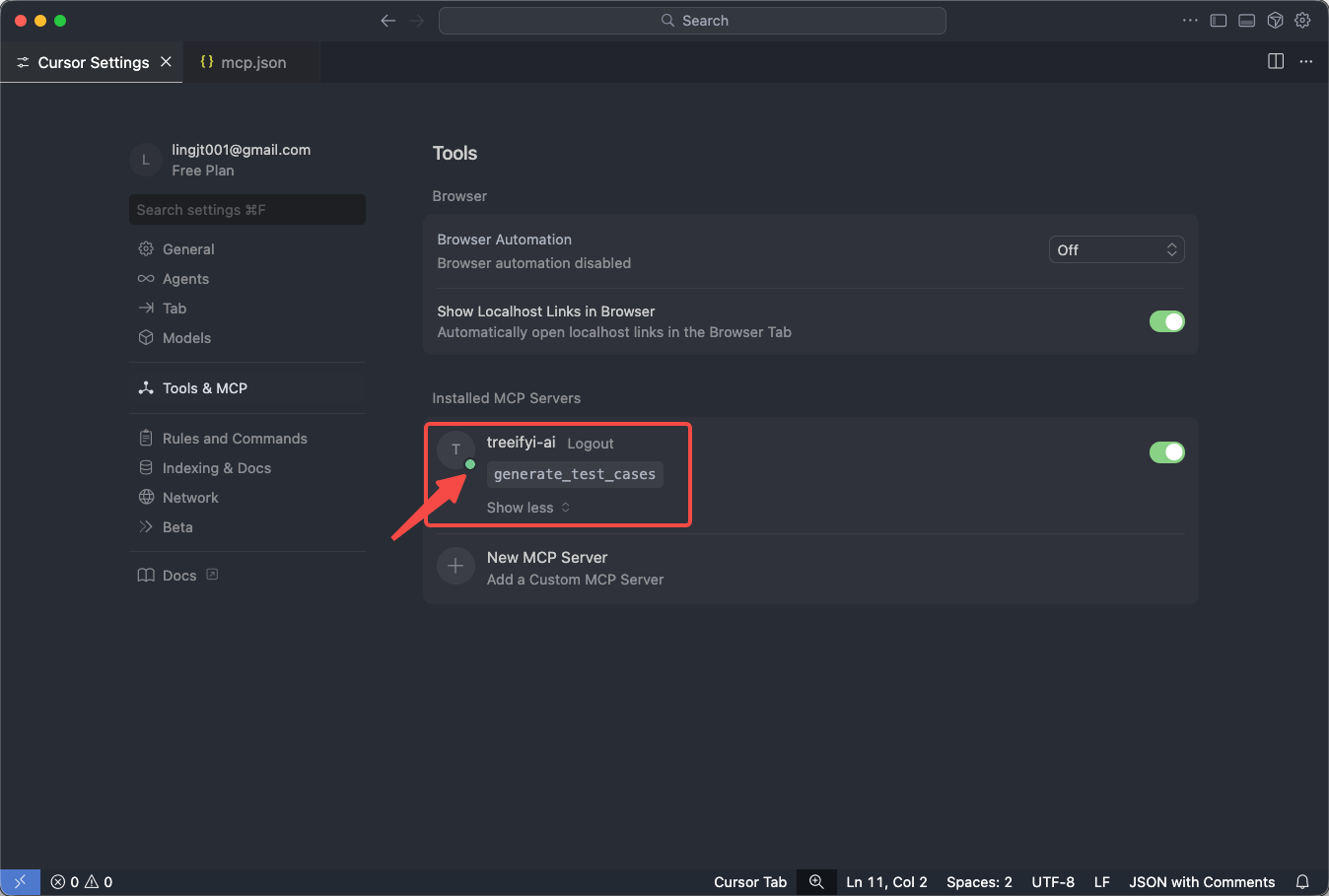
Task: Click the settings gear icon in title bar
Action: coord(1302,21)
